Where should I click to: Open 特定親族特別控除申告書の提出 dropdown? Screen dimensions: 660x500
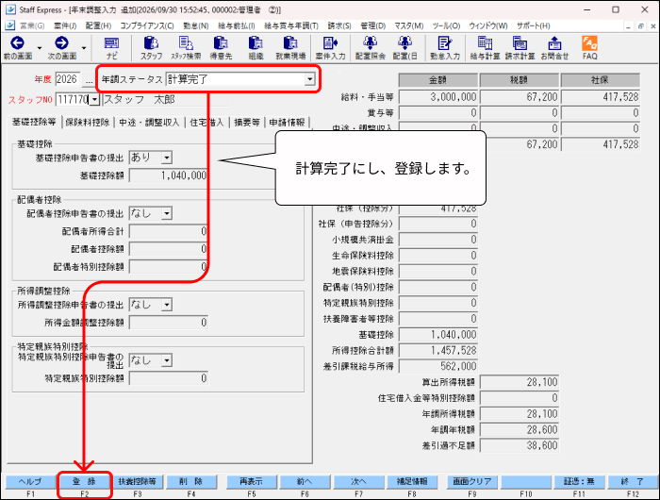tap(167, 360)
